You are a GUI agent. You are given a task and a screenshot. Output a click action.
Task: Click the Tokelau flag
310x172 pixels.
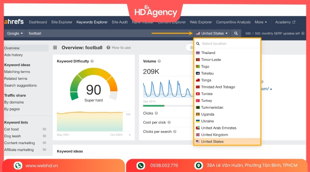pyautogui.click(x=198, y=73)
